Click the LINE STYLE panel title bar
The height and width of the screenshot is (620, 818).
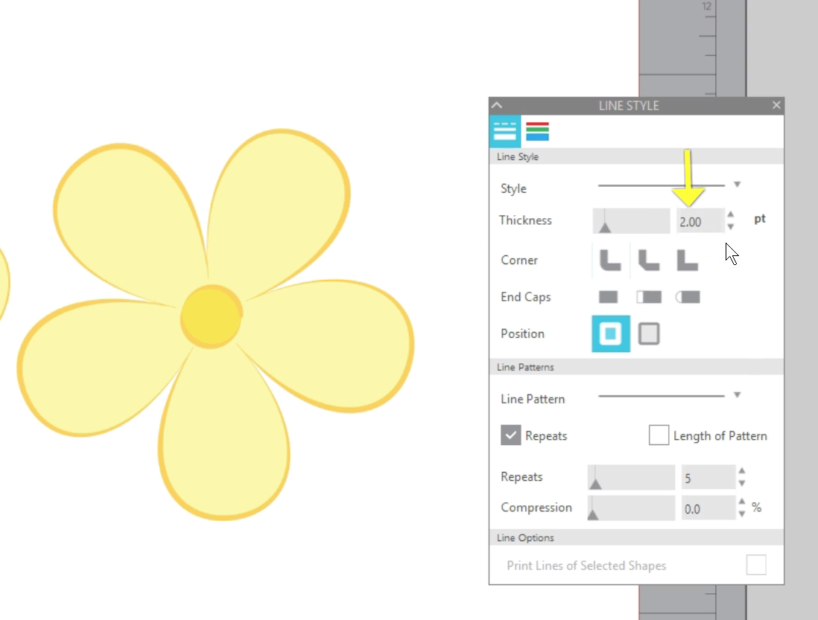tap(636, 106)
